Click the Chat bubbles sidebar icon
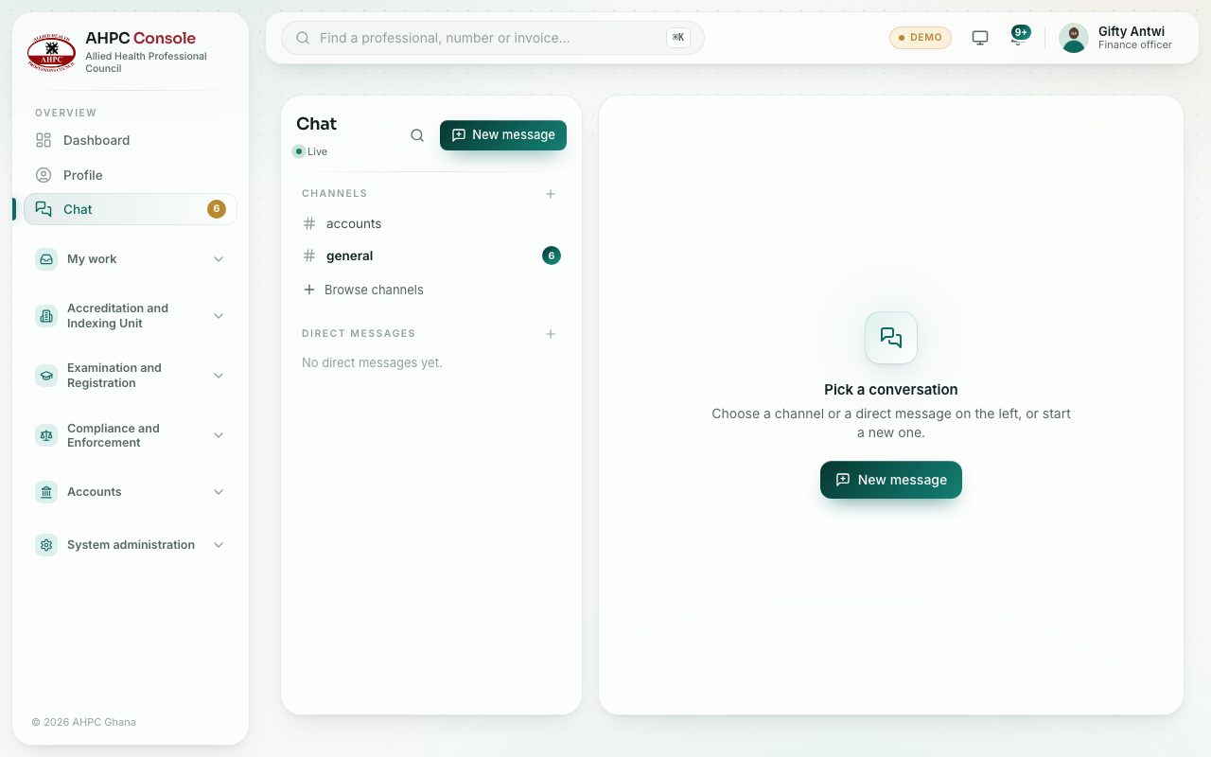The width and height of the screenshot is (1211, 757). pos(44,209)
